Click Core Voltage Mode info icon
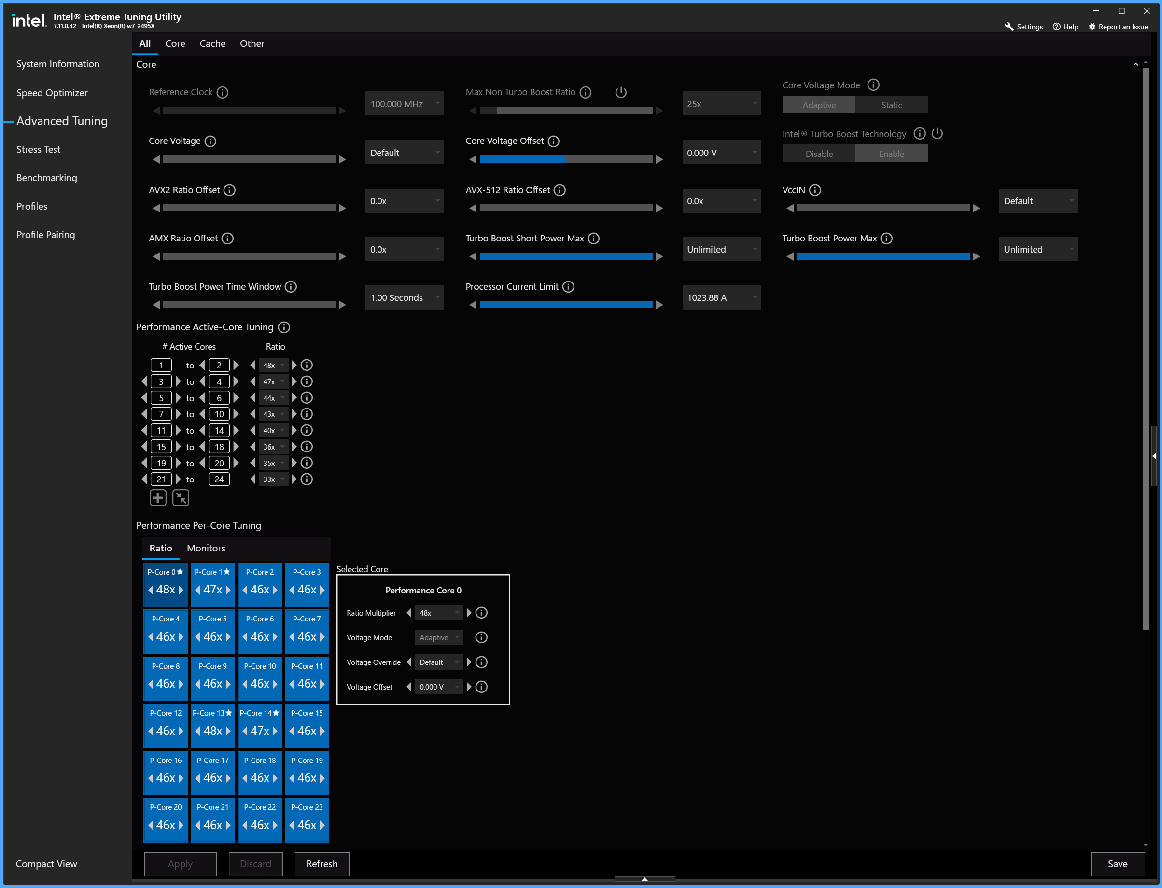Viewport: 1162px width, 888px height. pos(873,85)
